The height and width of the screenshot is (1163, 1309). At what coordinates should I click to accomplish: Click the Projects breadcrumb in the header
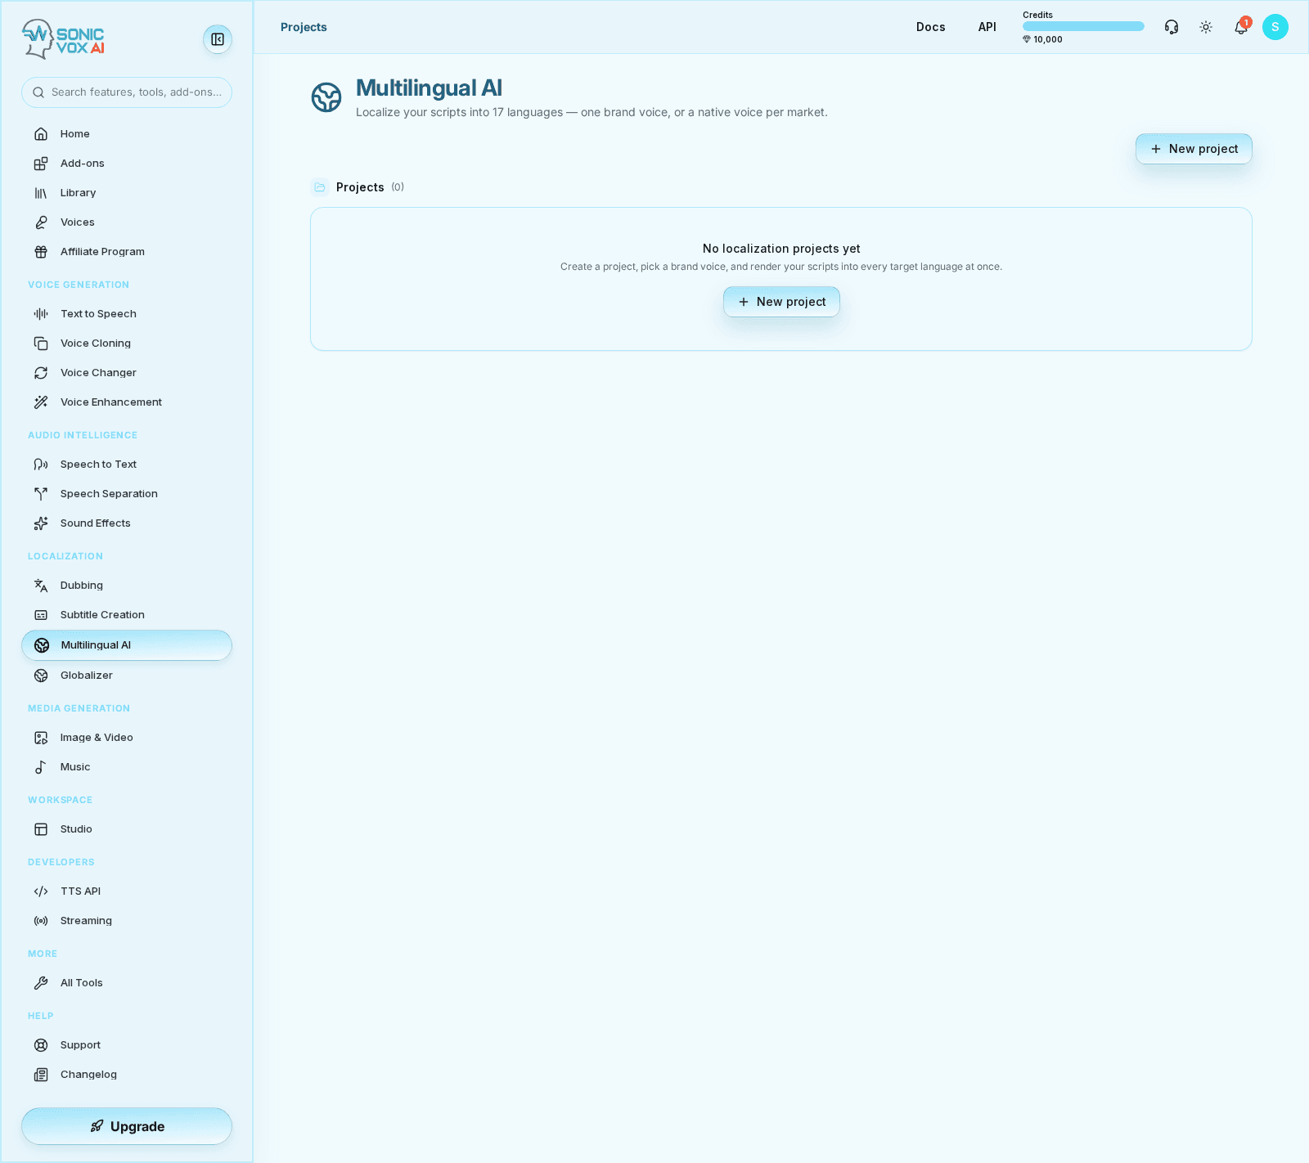304,27
